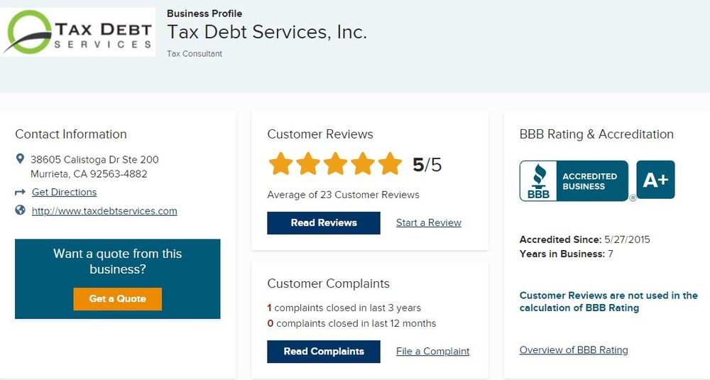This screenshot has height=380, width=710.
Task: Click the 5/5 rating score text
Action: pos(427,165)
